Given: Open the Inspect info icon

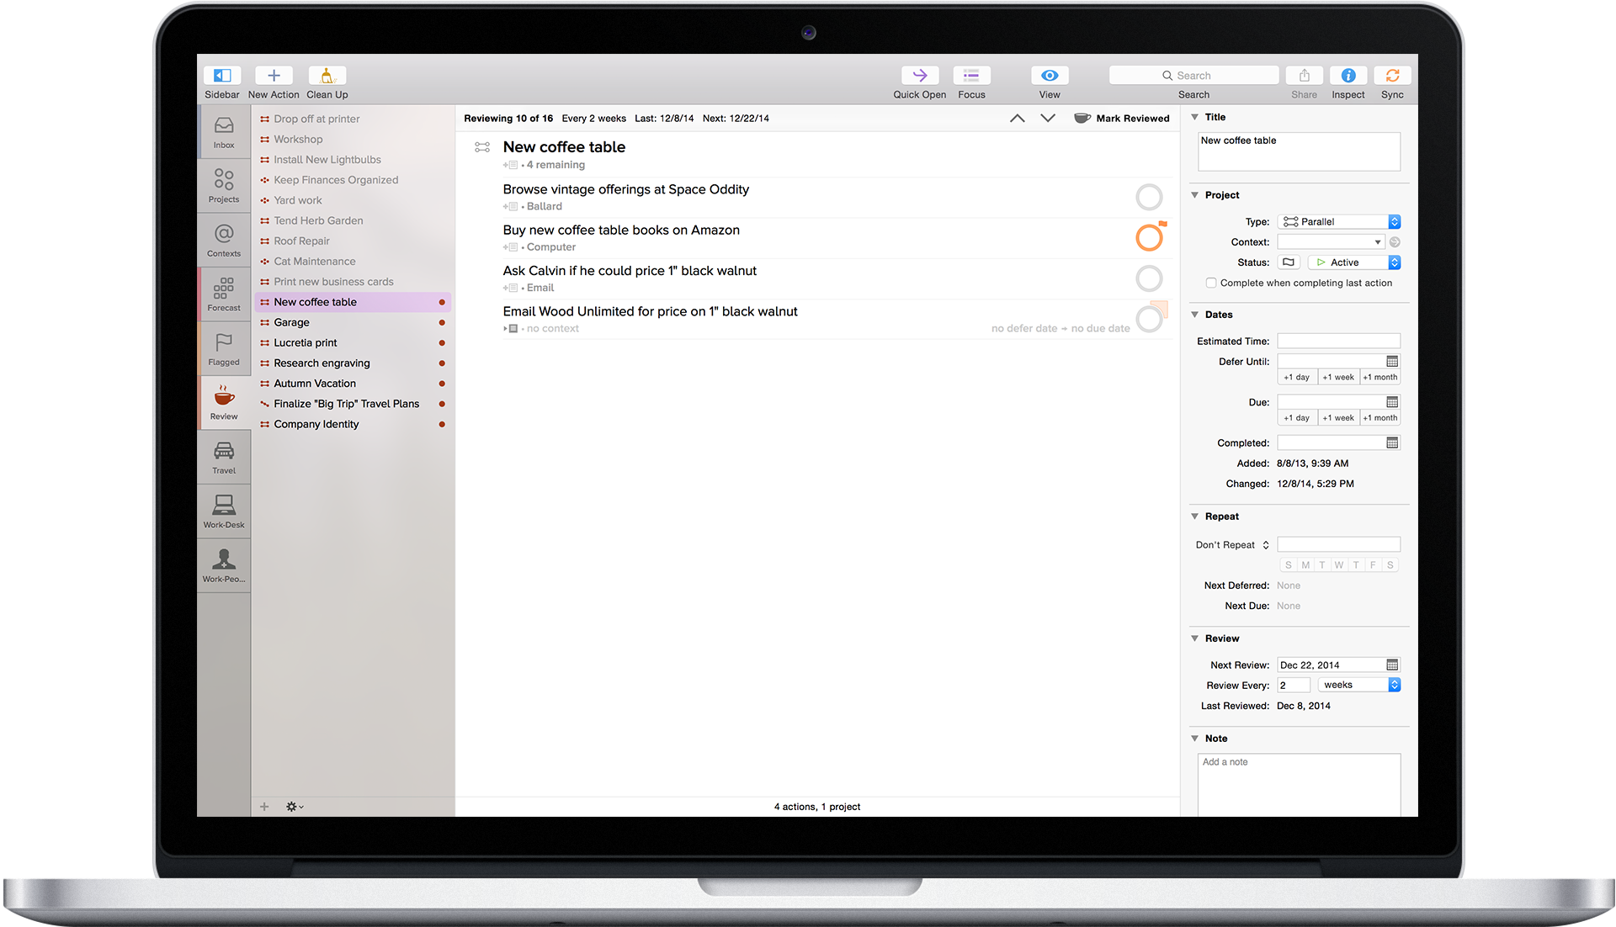Looking at the screenshot, I should (x=1348, y=76).
